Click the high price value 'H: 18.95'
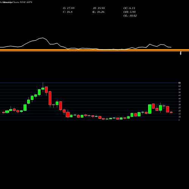This screenshot has height=189, width=189. (x=99, y=8)
